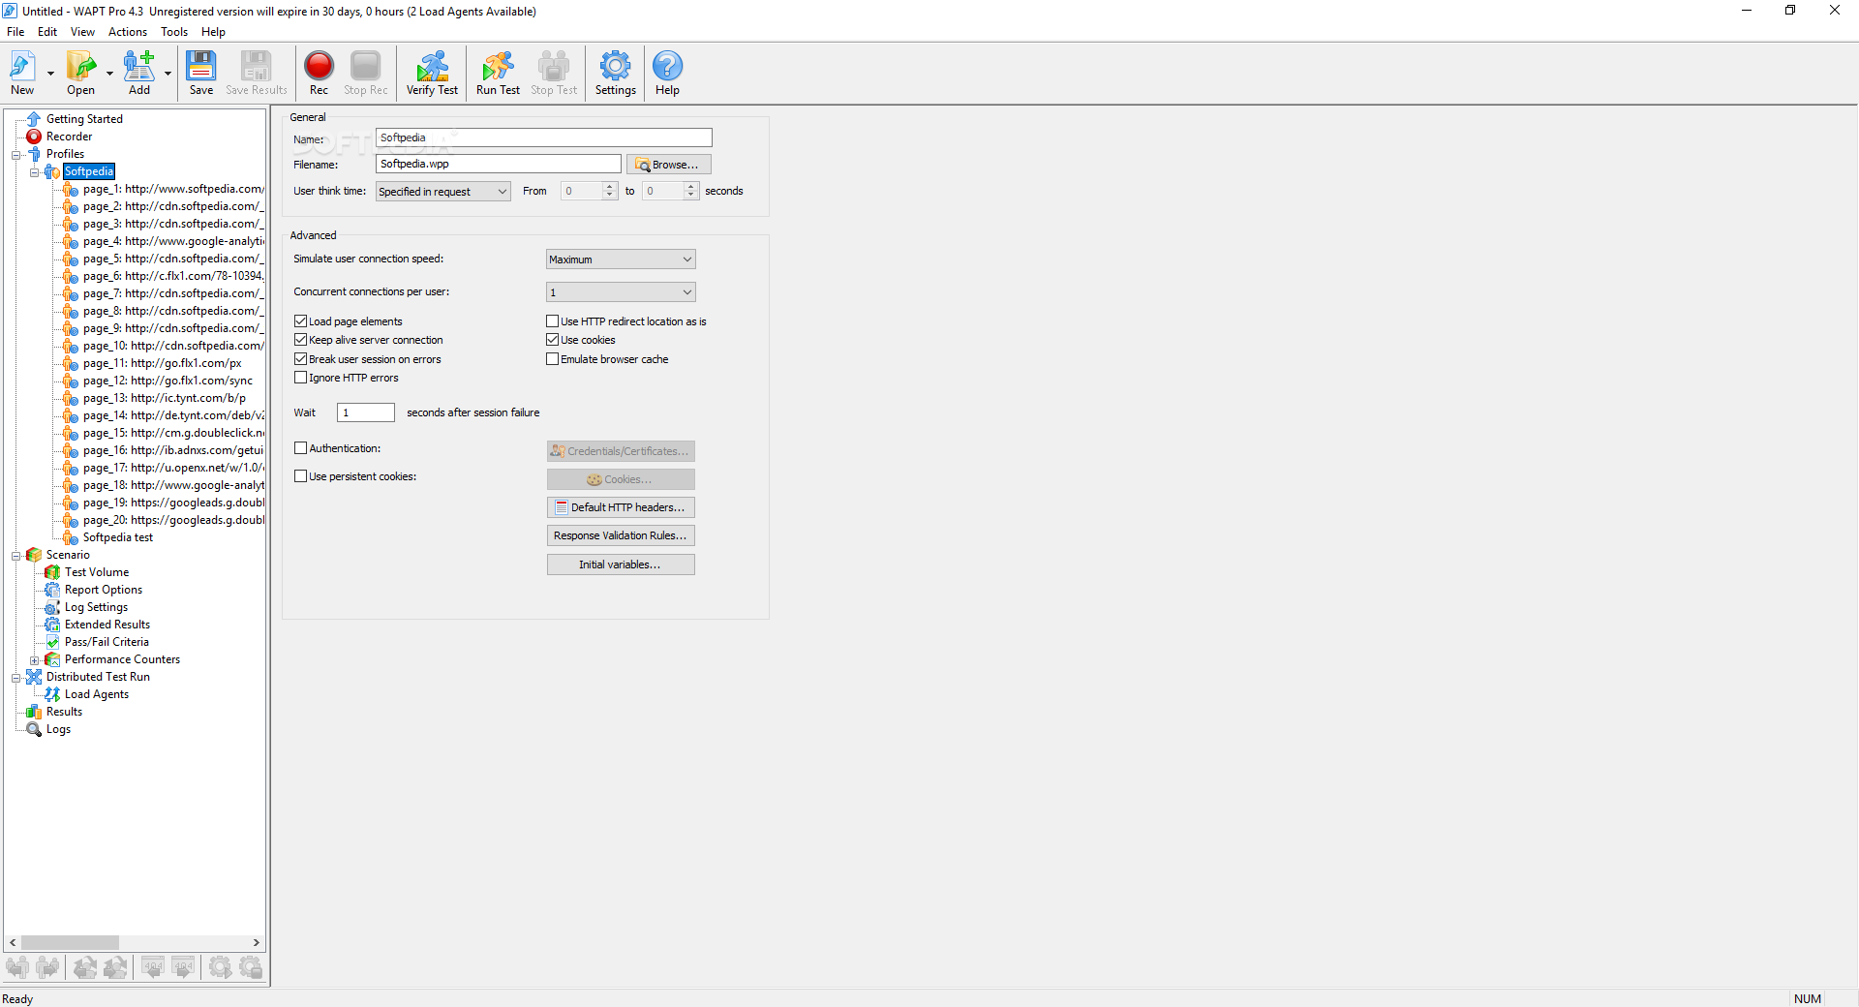Open Pass/Fail Criteria node
The height and width of the screenshot is (1007, 1859).
(x=107, y=642)
